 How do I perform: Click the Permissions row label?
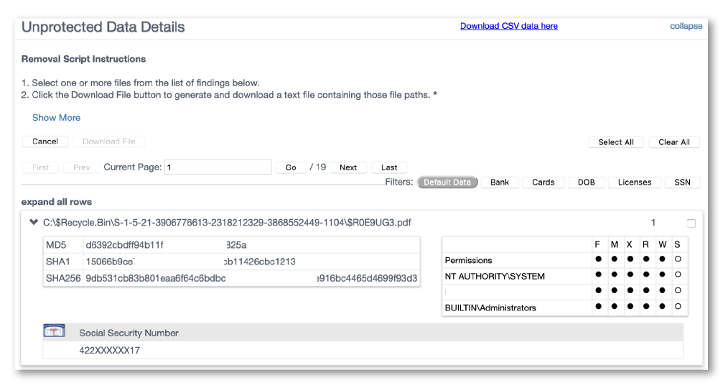468,260
